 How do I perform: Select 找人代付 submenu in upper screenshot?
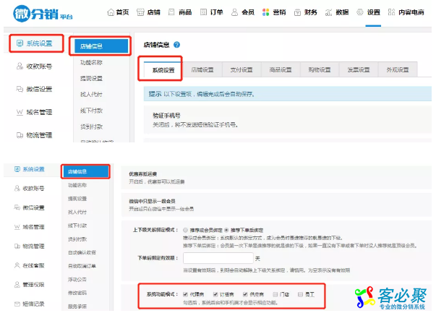coord(91,95)
